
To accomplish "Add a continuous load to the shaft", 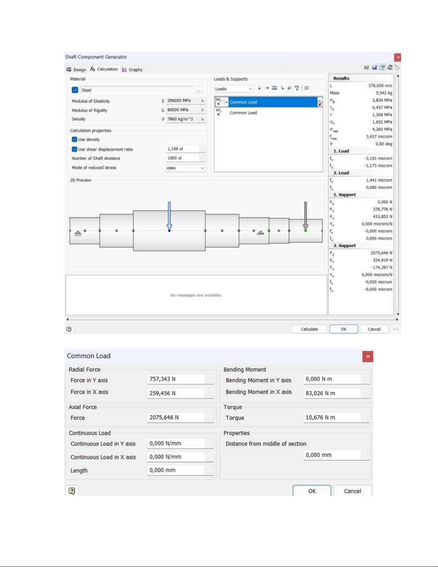I will point(274,88).
